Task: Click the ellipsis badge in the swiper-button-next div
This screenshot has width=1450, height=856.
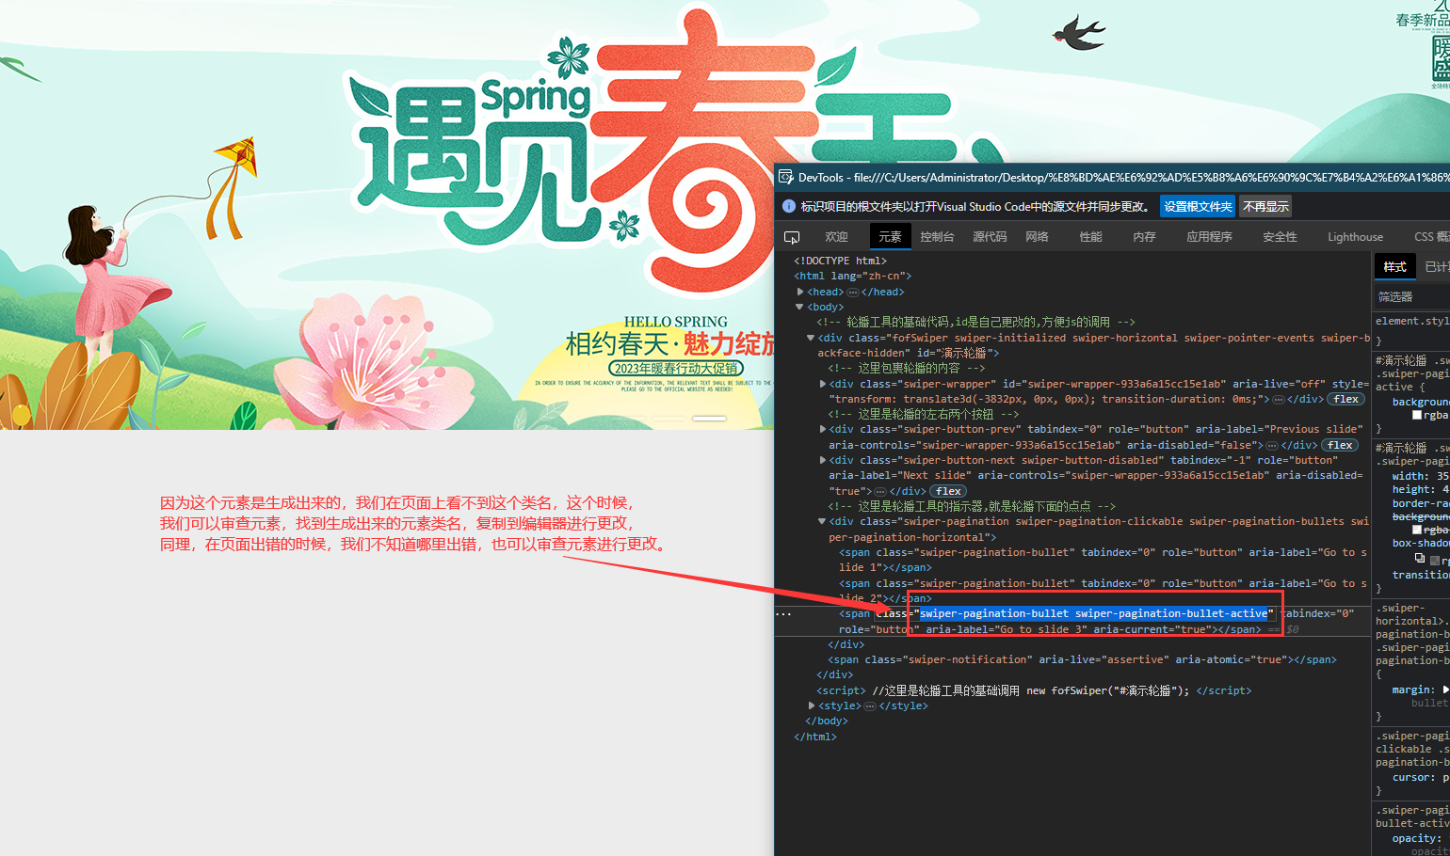Action: (880, 491)
